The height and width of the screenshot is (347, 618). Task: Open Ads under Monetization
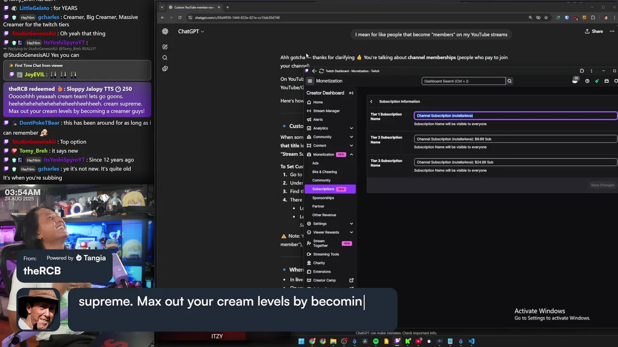point(315,163)
